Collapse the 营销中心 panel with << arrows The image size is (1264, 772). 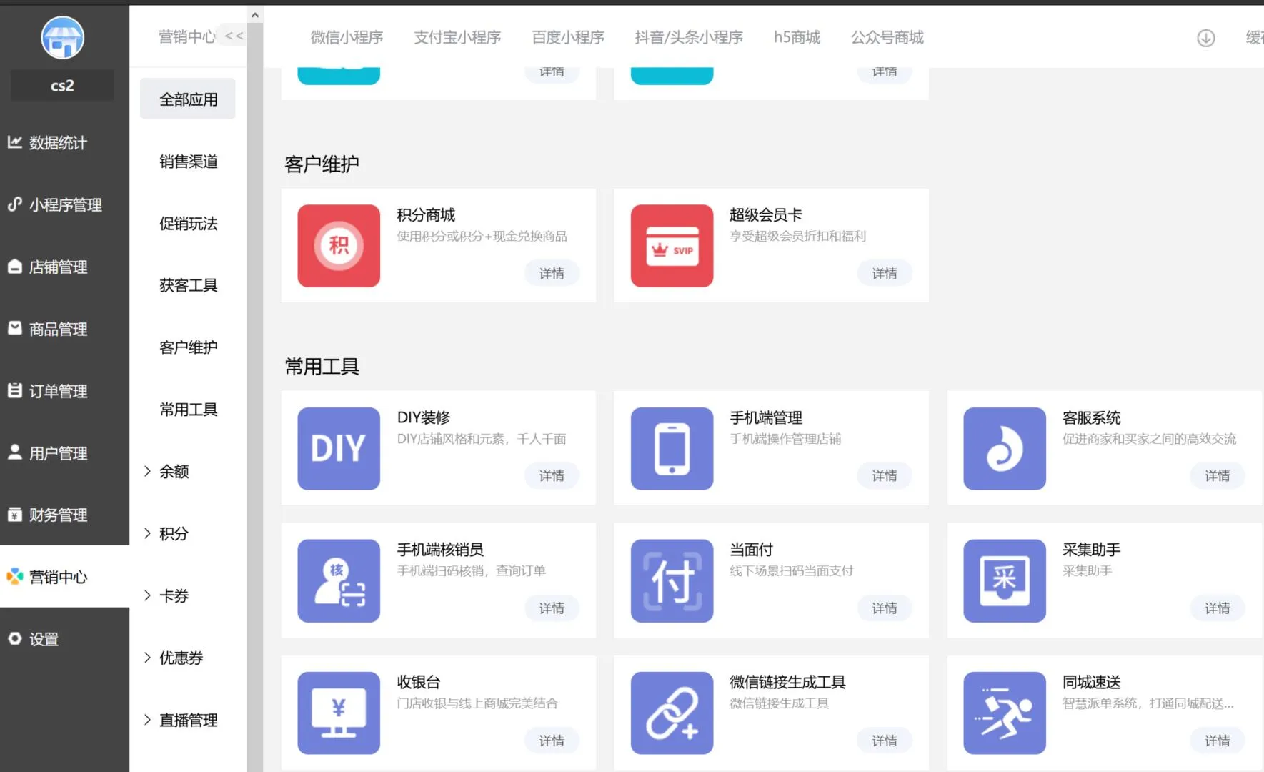pos(234,36)
